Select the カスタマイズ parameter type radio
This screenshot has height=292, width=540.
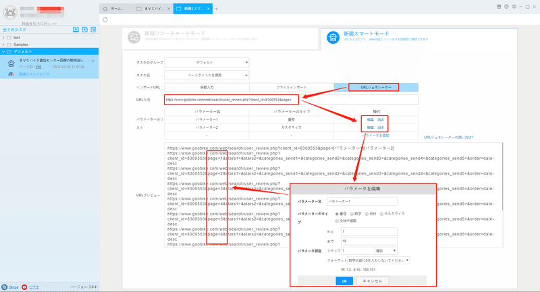pyautogui.click(x=381, y=214)
